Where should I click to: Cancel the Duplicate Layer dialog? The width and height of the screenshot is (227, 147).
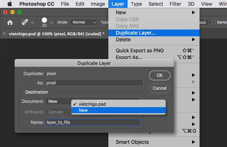159,88
